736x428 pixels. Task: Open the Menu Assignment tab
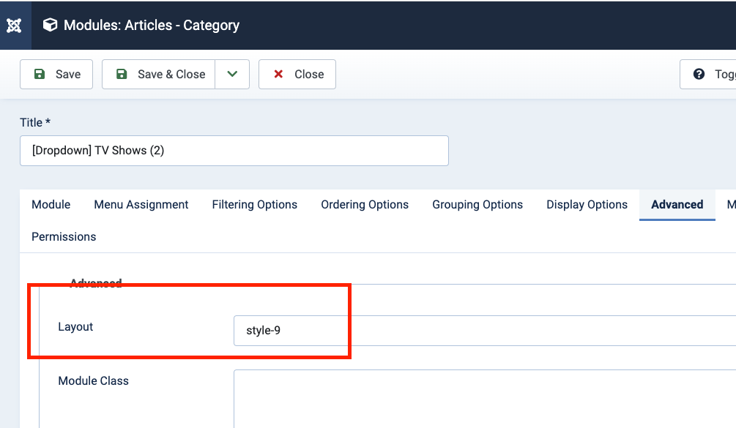[x=141, y=205]
